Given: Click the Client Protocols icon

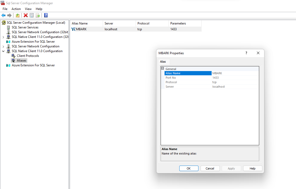Looking at the screenshot, I should click(x=13, y=56).
